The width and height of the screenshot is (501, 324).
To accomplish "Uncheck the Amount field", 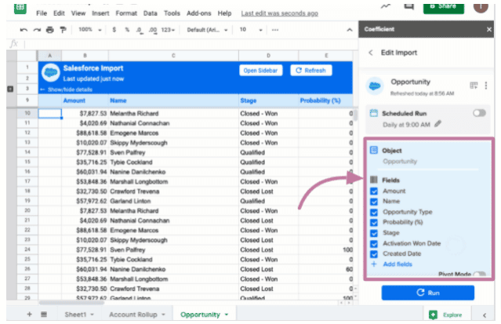I will coord(374,191).
